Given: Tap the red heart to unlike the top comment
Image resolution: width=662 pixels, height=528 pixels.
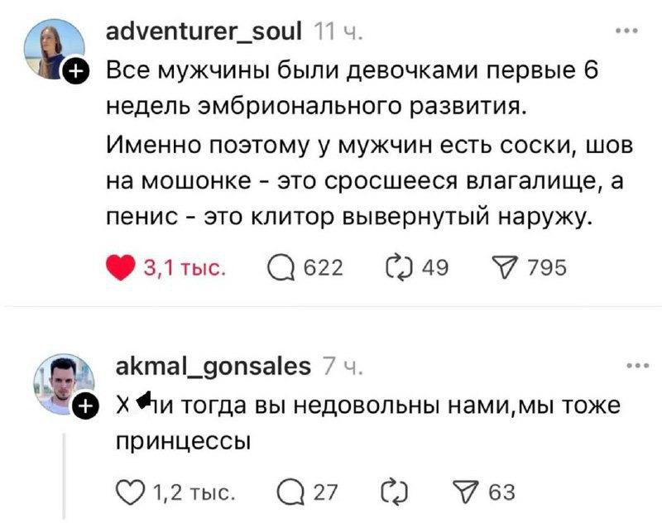Looking at the screenshot, I should pyautogui.click(x=122, y=266).
